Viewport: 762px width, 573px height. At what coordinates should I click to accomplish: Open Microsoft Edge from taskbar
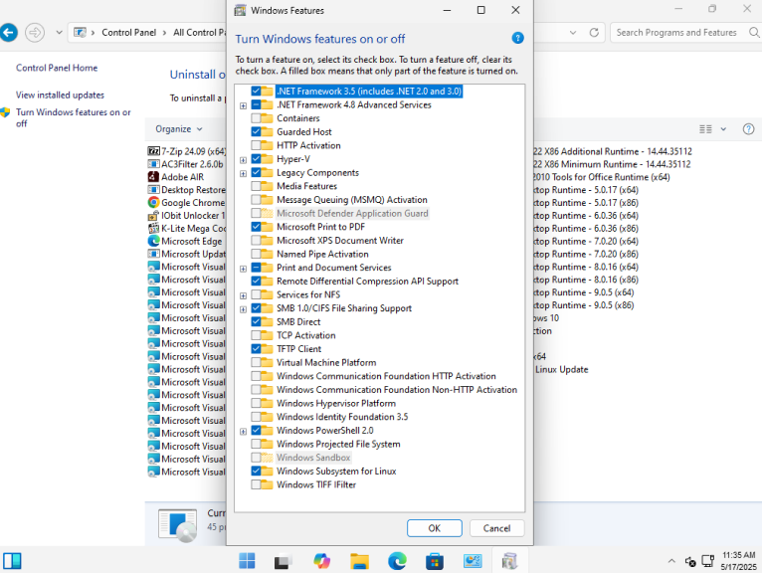tap(397, 561)
